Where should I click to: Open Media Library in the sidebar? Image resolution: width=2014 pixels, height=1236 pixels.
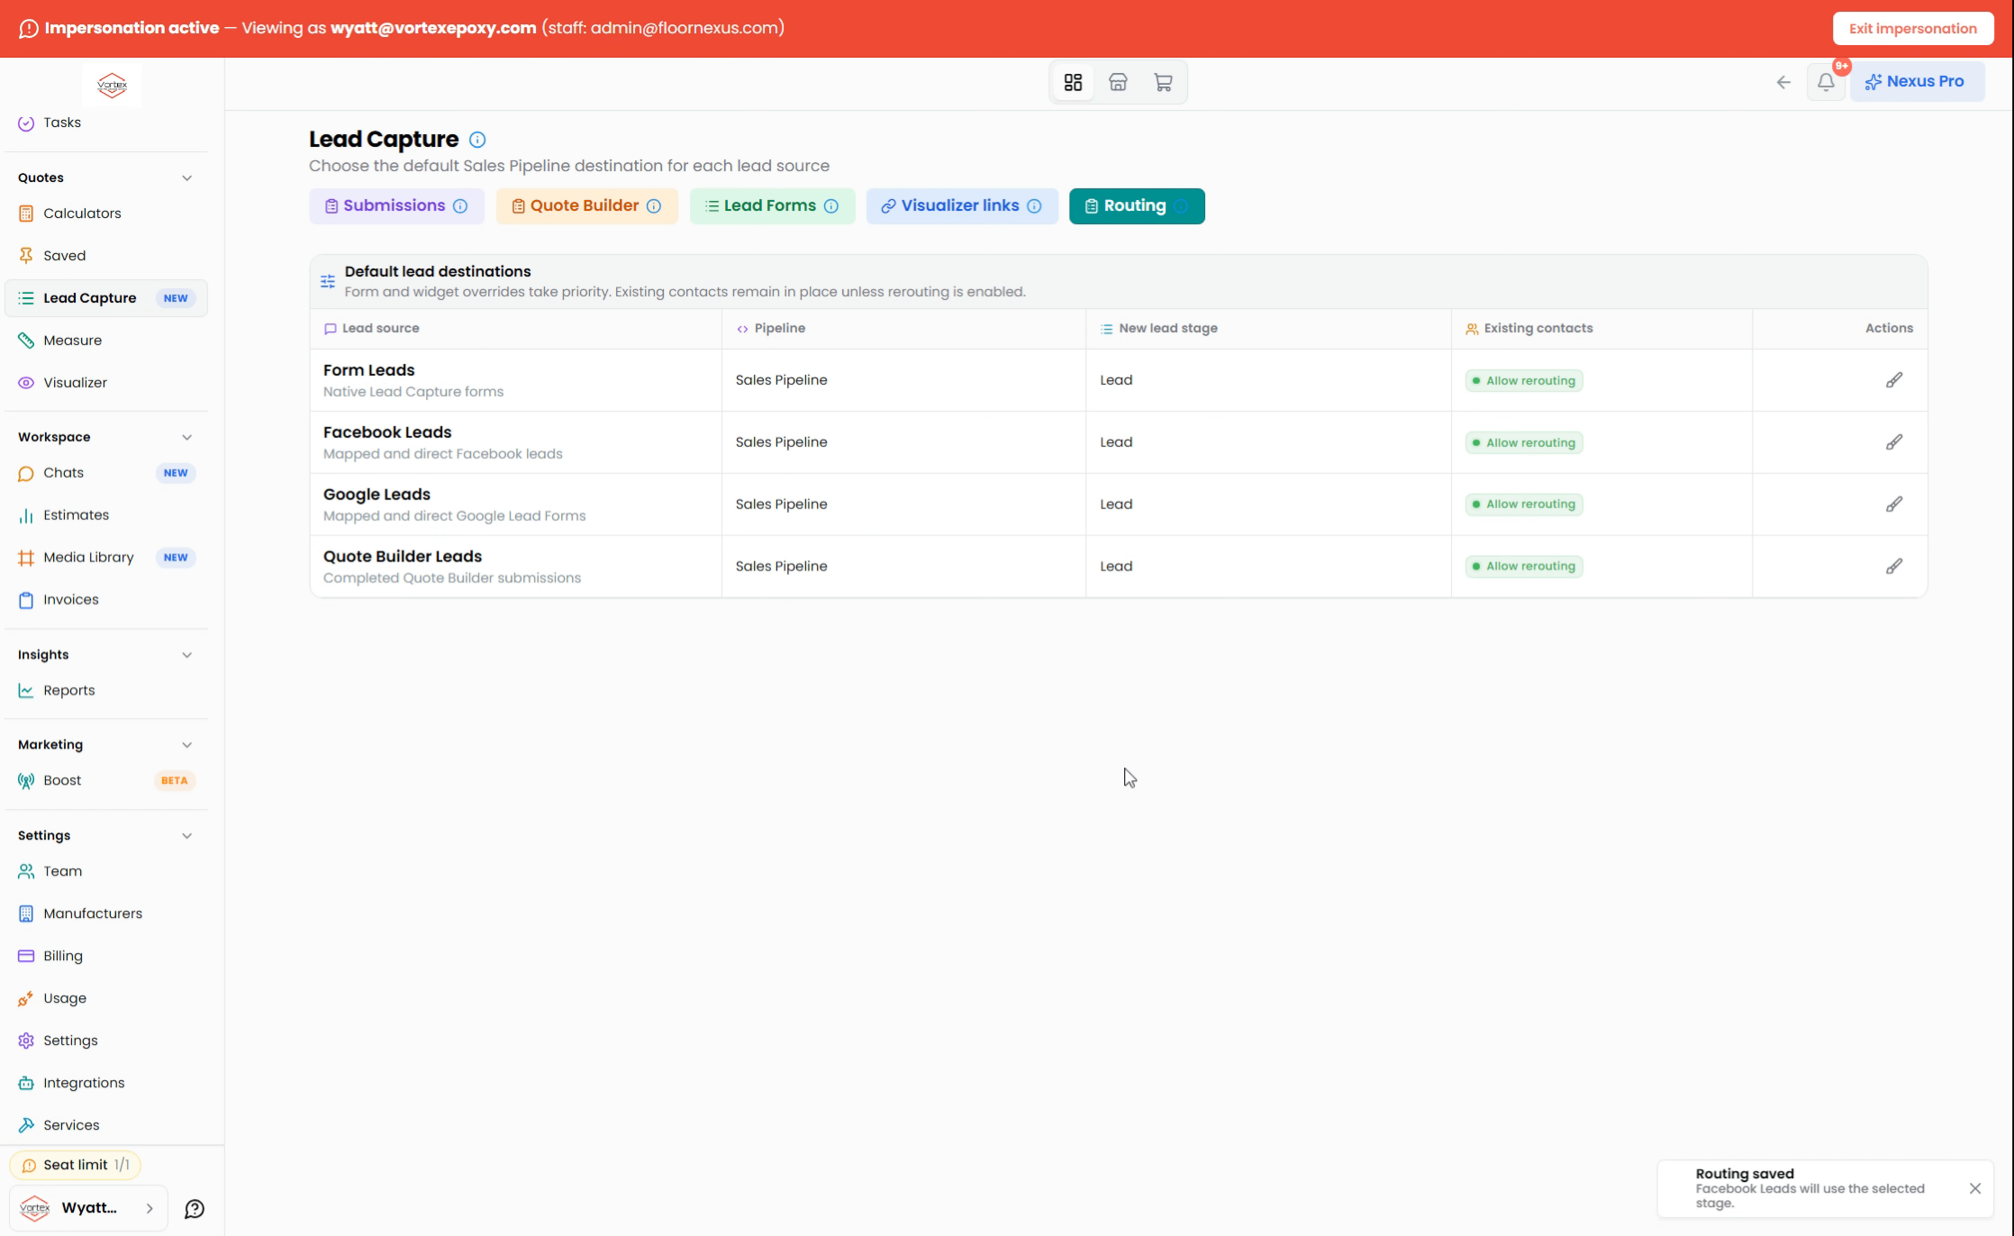point(105,558)
